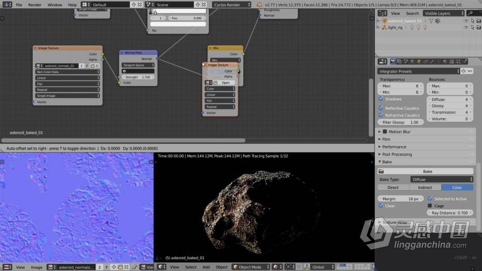Hide light_rig with its eye icon
Screen dimensions: 482x271
(466, 27)
